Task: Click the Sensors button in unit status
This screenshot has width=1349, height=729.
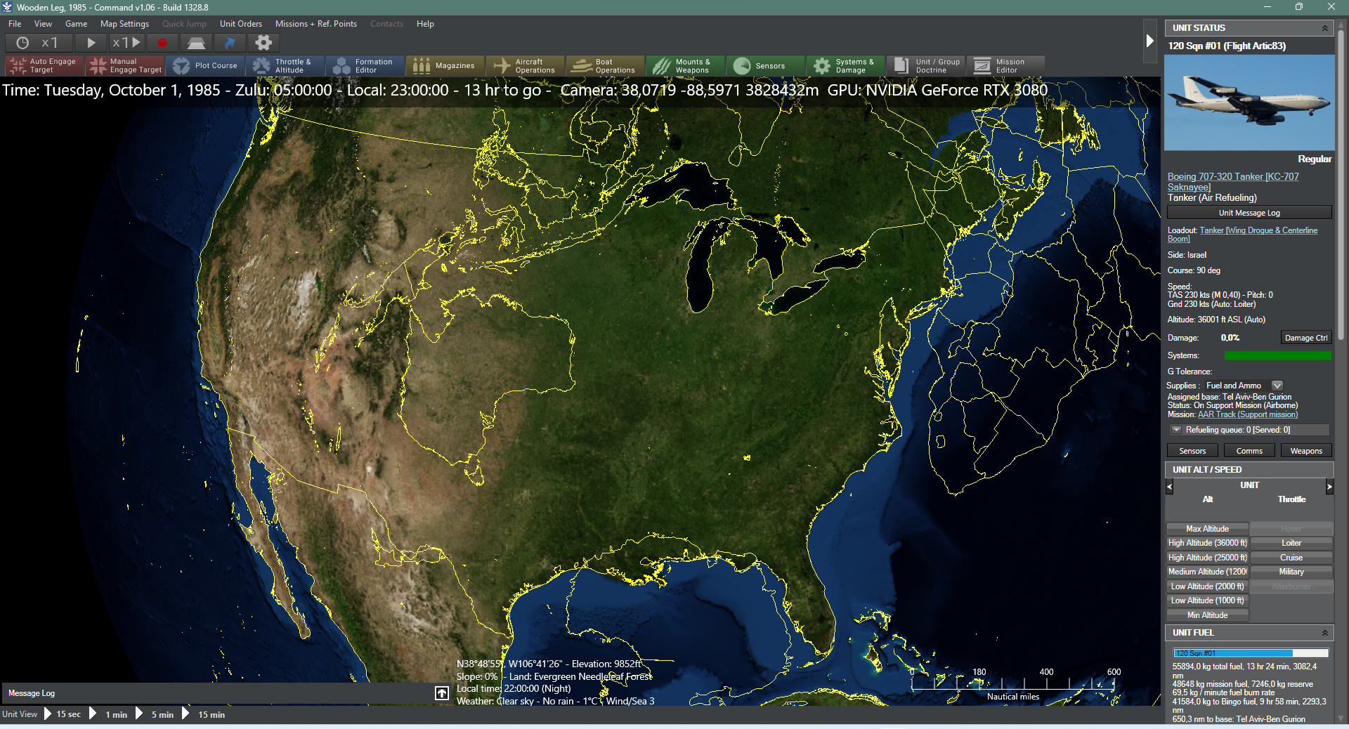Action: point(1192,451)
